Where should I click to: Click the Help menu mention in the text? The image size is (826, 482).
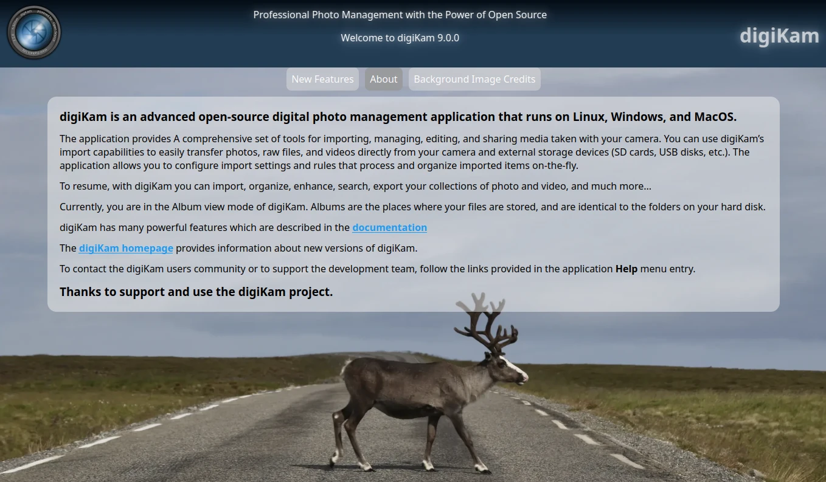coord(626,268)
